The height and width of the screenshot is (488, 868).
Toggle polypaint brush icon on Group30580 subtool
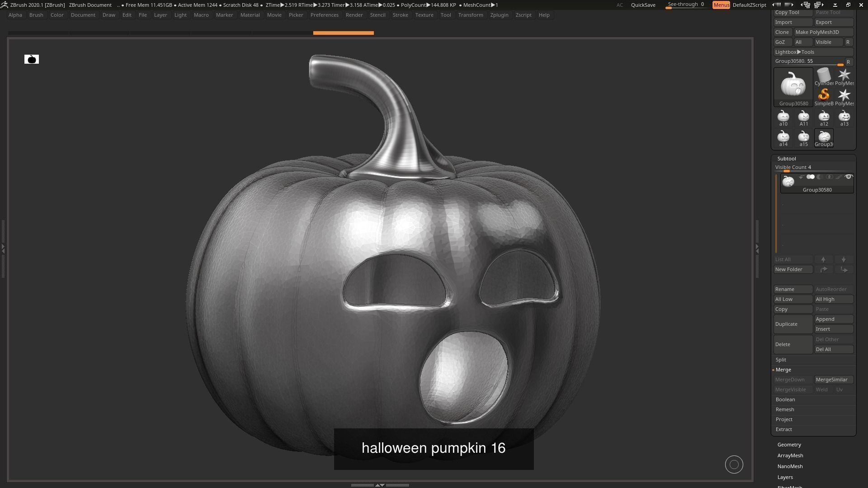point(839,177)
